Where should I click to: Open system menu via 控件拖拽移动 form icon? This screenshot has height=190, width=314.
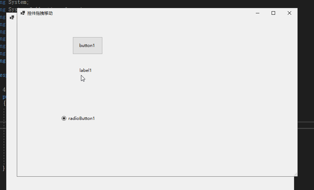[23, 13]
